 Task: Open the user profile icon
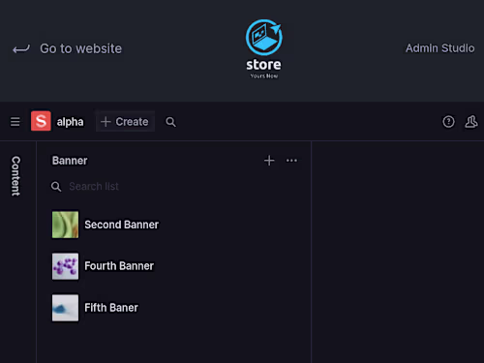pyautogui.click(x=471, y=122)
